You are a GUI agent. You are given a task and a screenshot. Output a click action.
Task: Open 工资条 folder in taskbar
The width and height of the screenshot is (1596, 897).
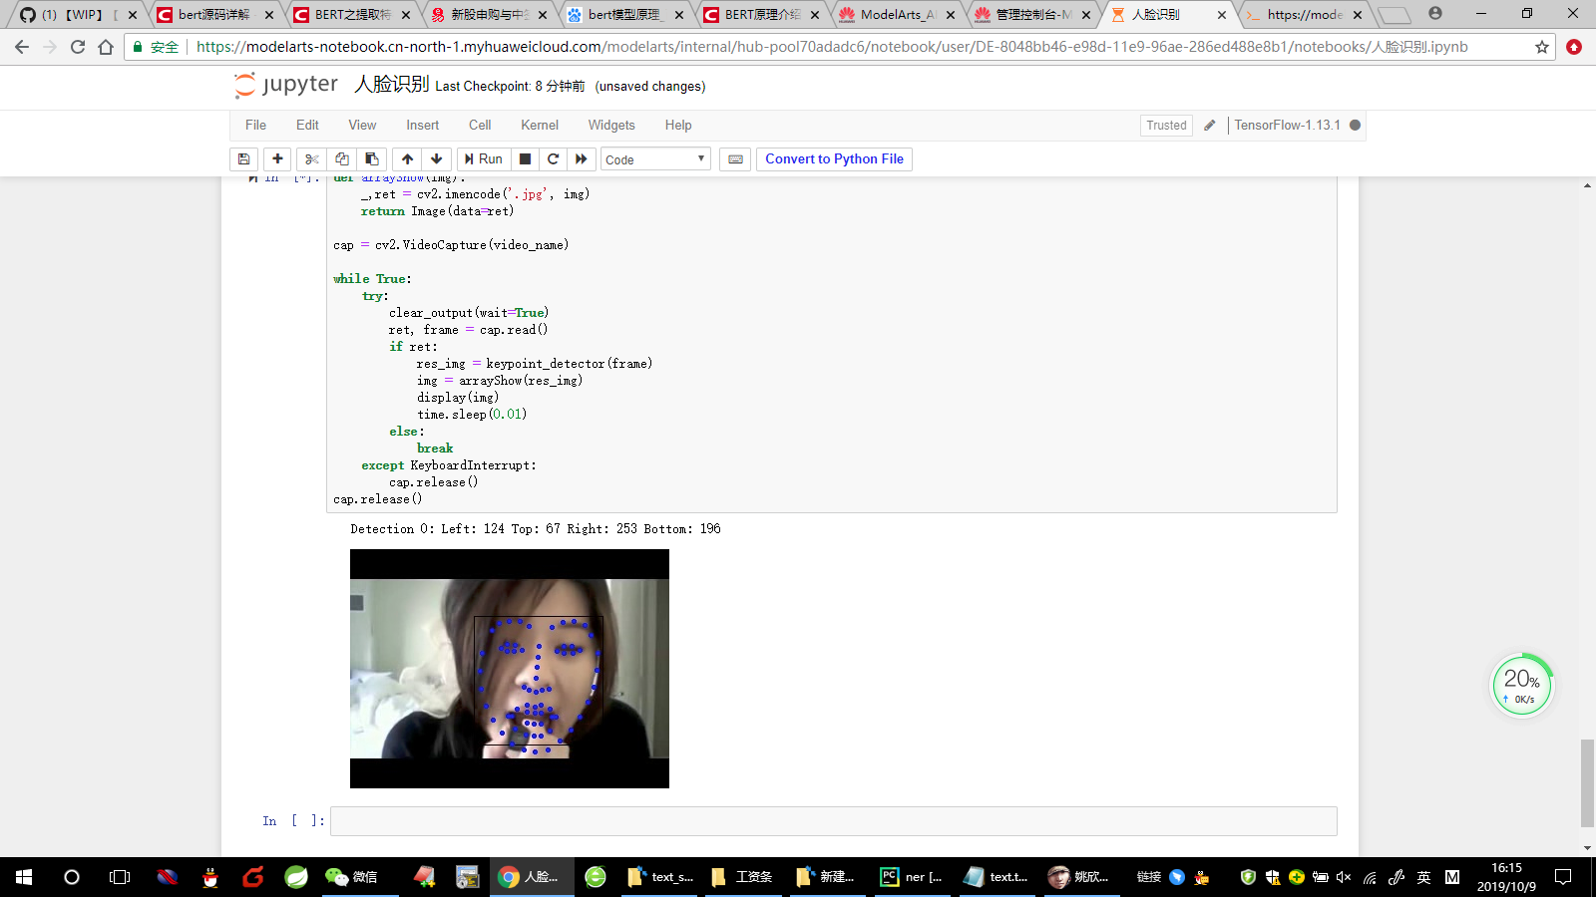[x=741, y=877]
